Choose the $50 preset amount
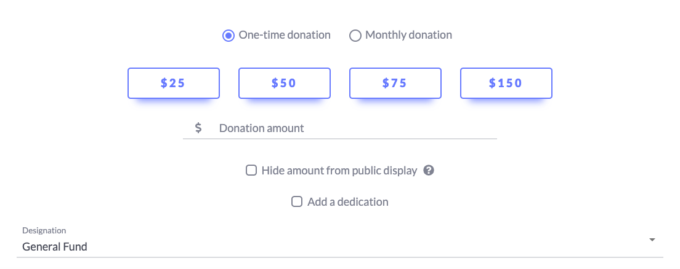Screen dimensions: 680x269 (285, 83)
